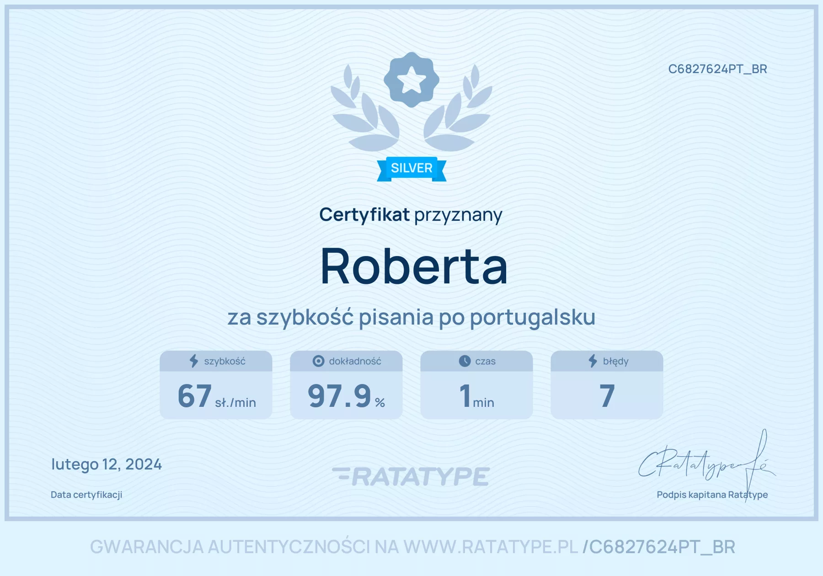Click the clock icon beside czas
Screen dimensions: 823x576
(465, 361)
